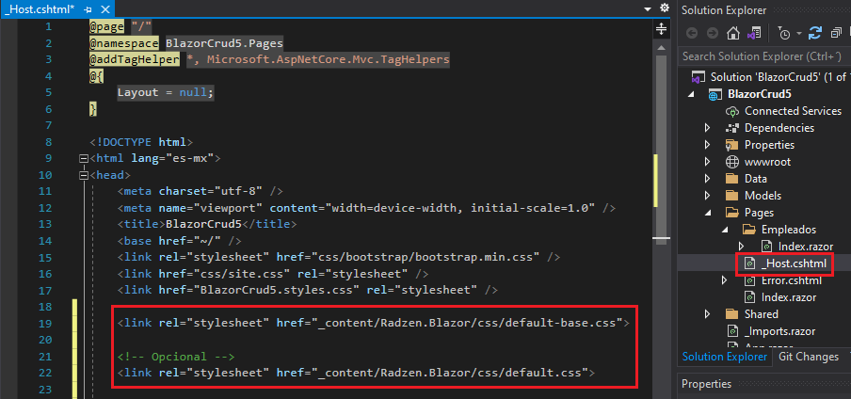Pin the _Host.cshtml tab
851x399 pixels.
tap(88, 9)
